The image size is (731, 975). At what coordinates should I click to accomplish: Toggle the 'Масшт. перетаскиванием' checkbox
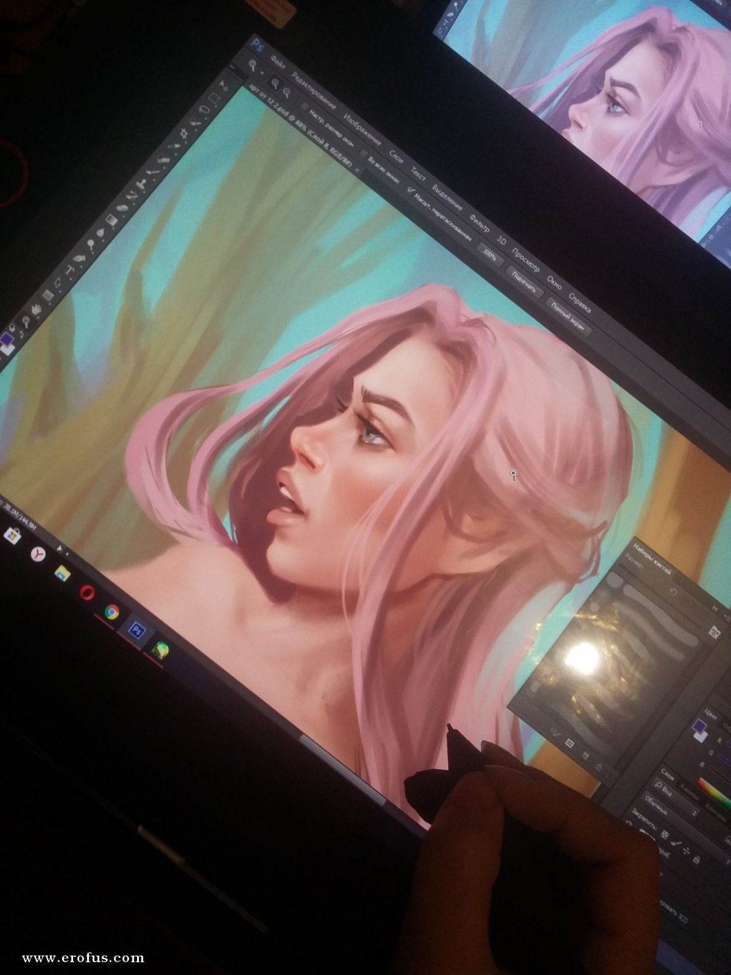[411, 190]
